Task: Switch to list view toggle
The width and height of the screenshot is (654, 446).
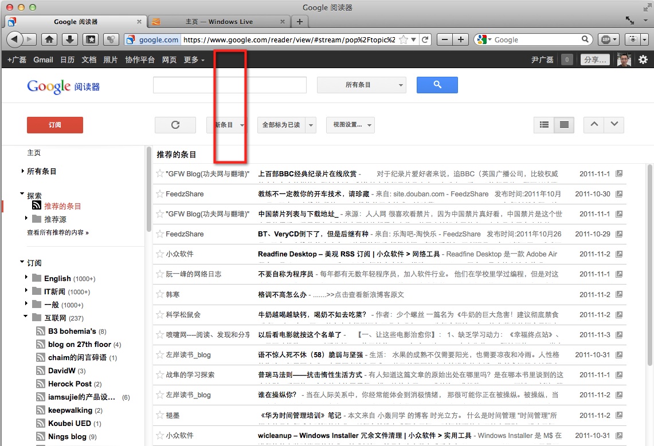Action: 564,124
